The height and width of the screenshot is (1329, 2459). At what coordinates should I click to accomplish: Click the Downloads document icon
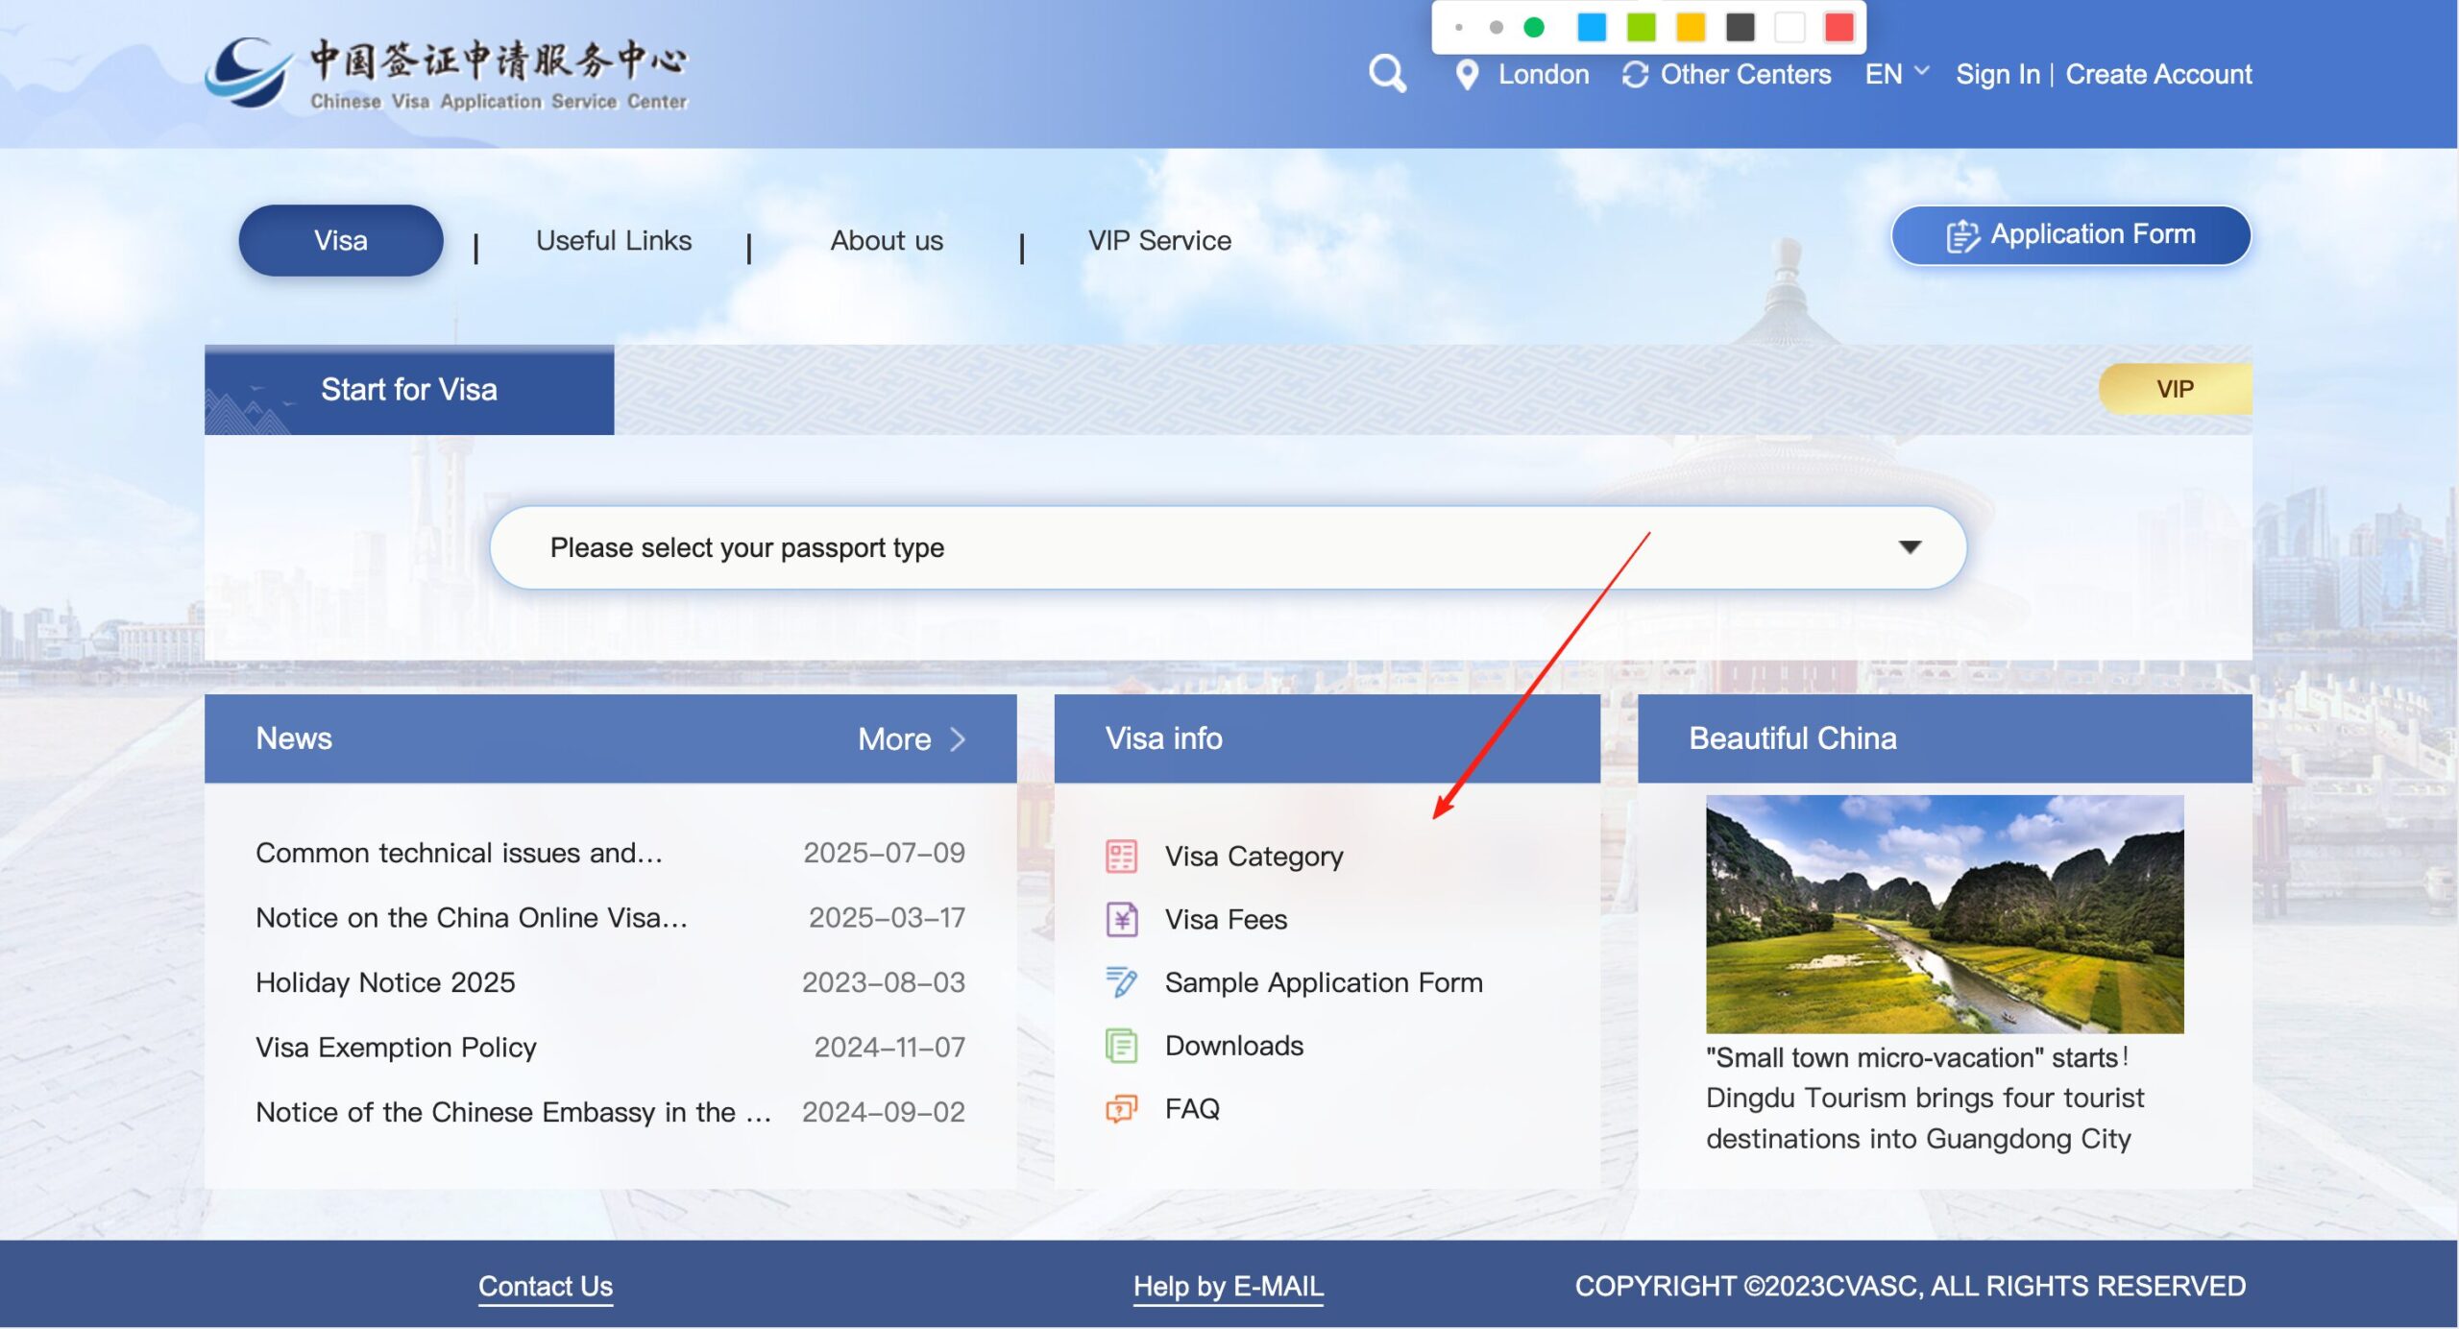(1121, 1046)
